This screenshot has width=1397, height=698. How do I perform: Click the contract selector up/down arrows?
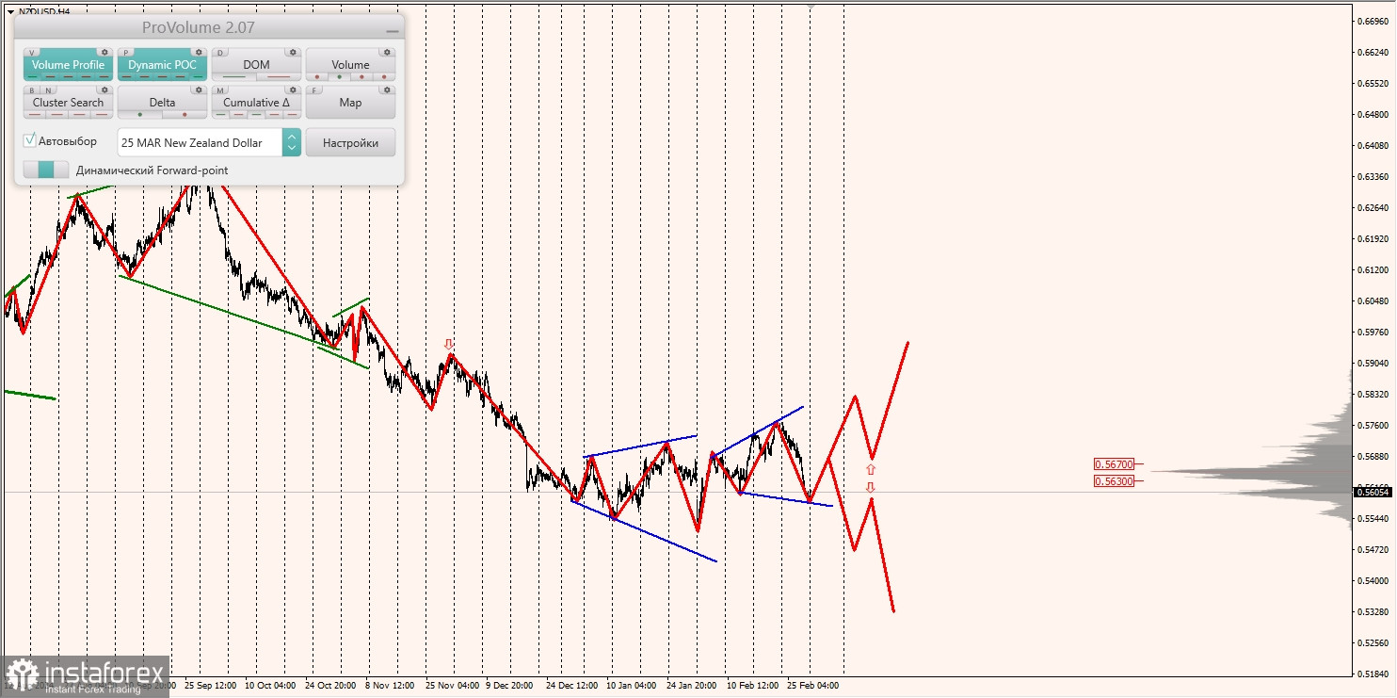coord(292,142)
